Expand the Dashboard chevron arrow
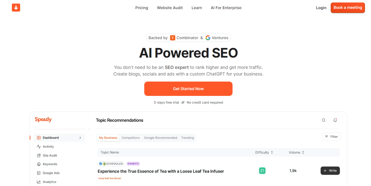This screenshot has height=186, width=371. tap(80, 138)
